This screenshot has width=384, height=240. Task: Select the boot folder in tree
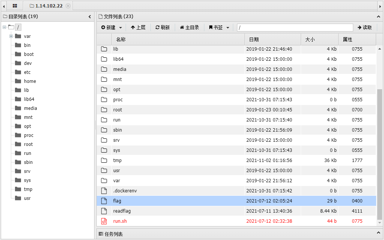(28, 54)
